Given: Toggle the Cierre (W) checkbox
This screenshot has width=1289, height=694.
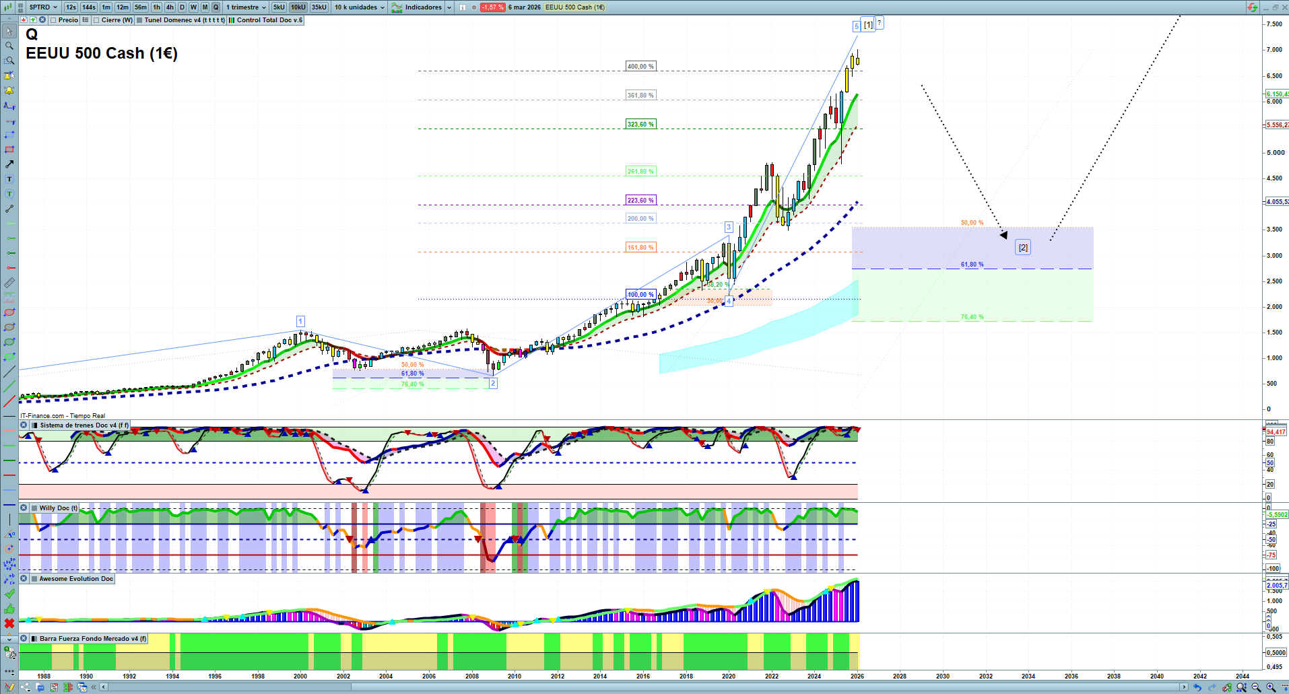Looking at the screenshot, I should point(96,20).
